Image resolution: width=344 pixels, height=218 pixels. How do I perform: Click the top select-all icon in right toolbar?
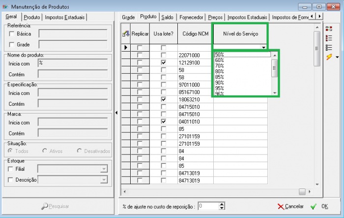[x=329, y=29]
